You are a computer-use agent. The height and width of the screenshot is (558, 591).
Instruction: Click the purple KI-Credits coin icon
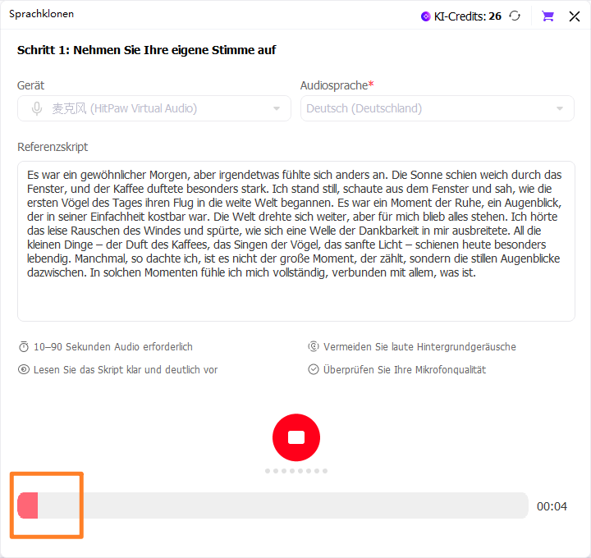click(425, 16)
